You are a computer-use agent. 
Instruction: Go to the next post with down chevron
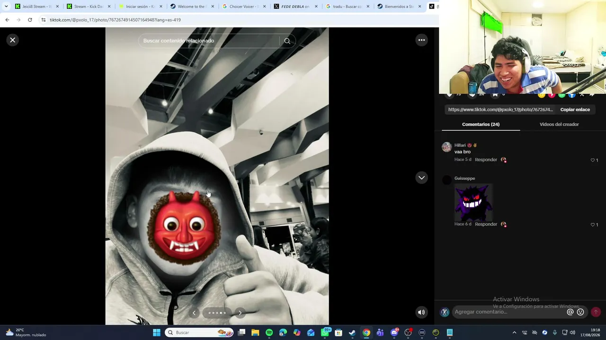421,178
